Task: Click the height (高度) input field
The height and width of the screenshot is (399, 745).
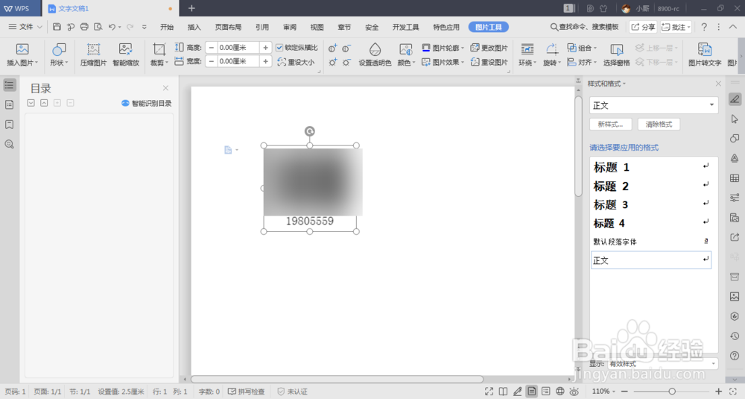Action: 238,48
